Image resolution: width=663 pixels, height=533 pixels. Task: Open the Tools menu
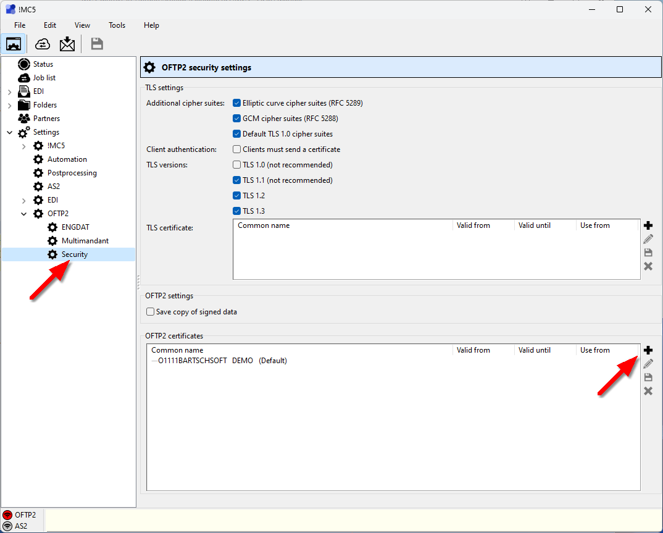[117, 25]
